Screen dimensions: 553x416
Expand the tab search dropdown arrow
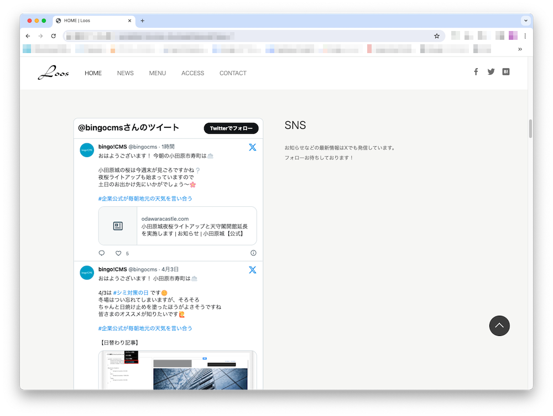click(x=526, y=20)
